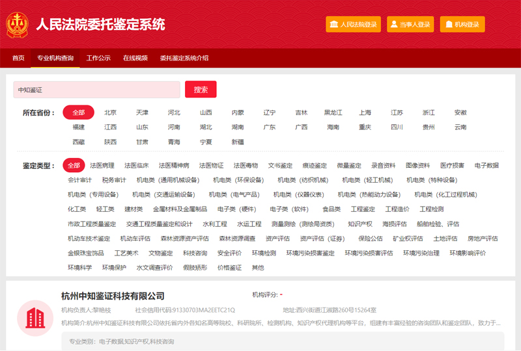Image resolution: width=521 pixels, height=351 pixels.
Task: Filter by province 四川
Action: coord(397,127)
